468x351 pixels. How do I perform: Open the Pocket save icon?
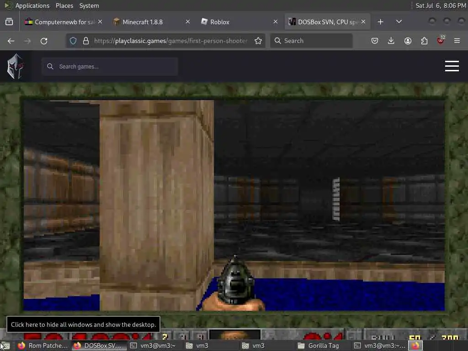(x=375, y=41)
